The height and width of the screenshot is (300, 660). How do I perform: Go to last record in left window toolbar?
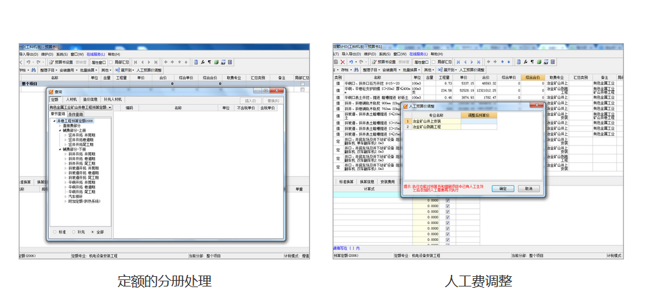pyautogui.click(x=156, y=62)
